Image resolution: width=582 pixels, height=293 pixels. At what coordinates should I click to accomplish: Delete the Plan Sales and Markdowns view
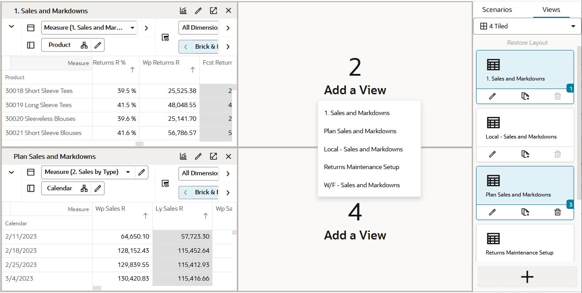point(557,212)
